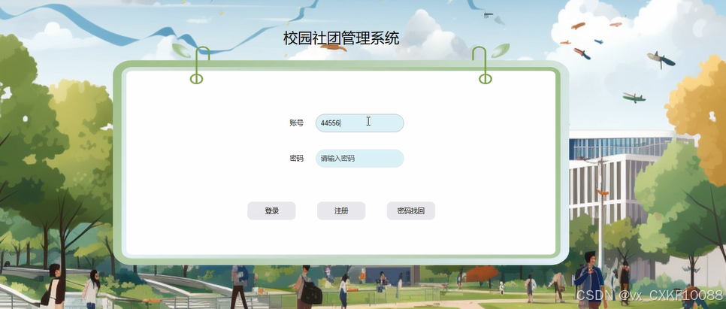Click the 账号 account input field
Screen dimensions: 726x309
click(360, 123)
